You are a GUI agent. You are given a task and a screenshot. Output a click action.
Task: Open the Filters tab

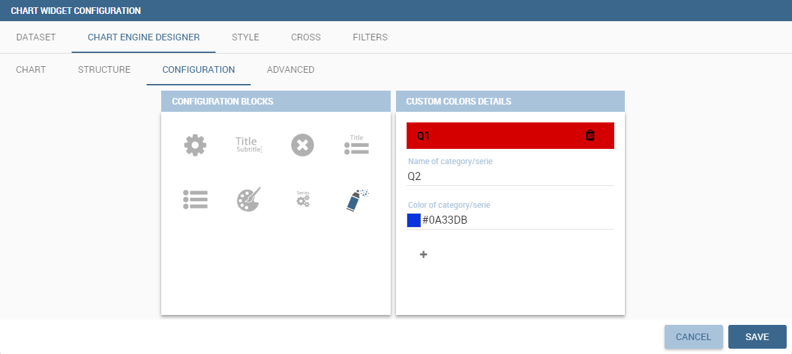coord(370,37)
